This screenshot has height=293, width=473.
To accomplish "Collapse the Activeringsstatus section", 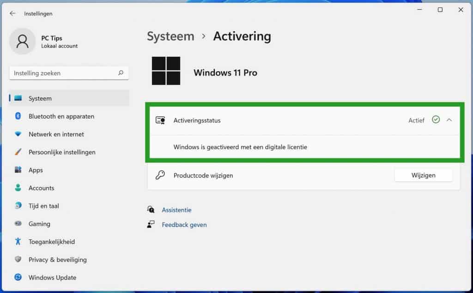I will (449, 120).
